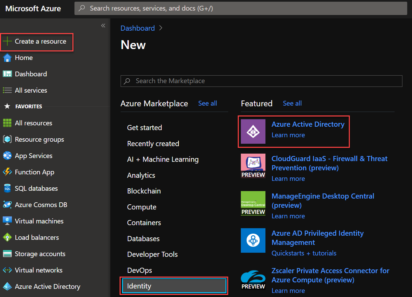Select the Recently created category
This screenshot has height=297, width=412.
pos(153,144)
